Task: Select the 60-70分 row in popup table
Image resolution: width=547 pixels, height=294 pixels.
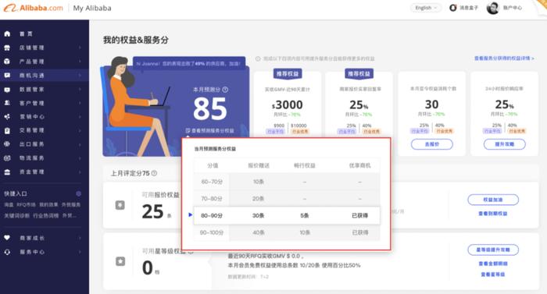Action: pos(287,182)
